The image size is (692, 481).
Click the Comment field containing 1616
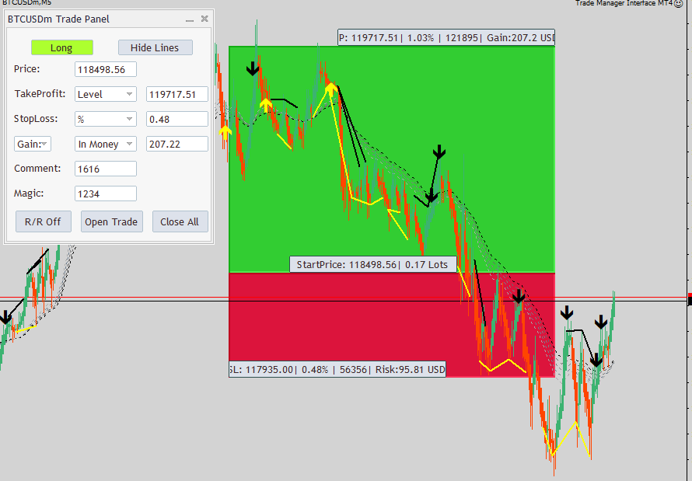pyautogui.click(x=106, y=169)
